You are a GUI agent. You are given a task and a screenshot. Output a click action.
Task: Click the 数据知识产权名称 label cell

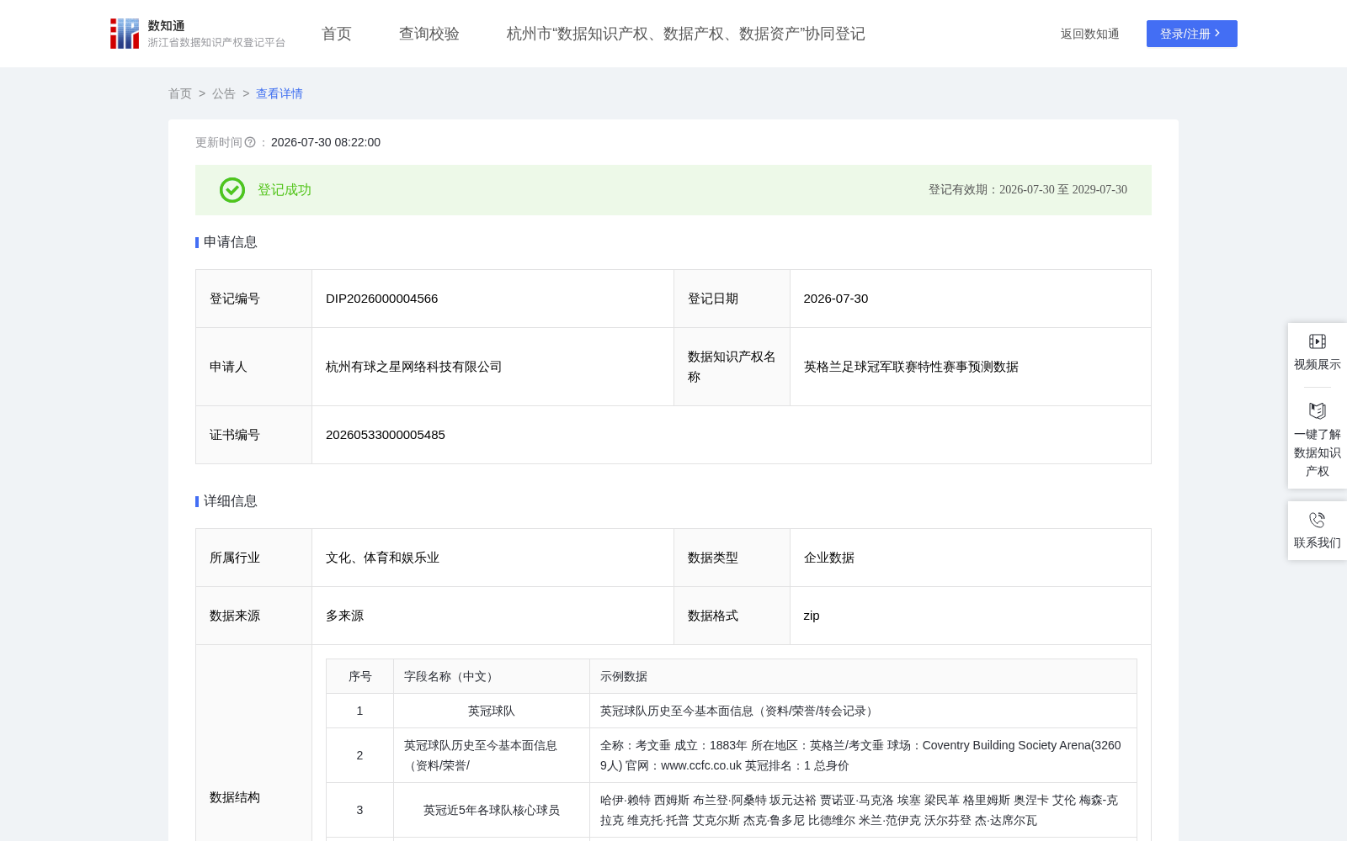tap(732, 367)
